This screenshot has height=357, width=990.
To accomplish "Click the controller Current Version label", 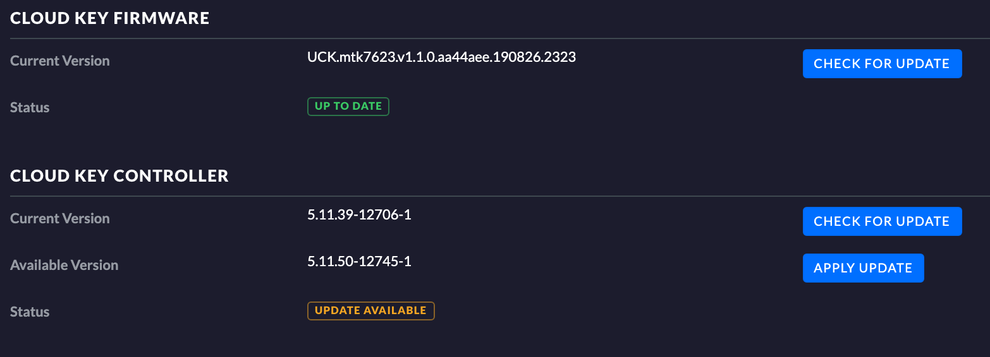I will point(60,219).
